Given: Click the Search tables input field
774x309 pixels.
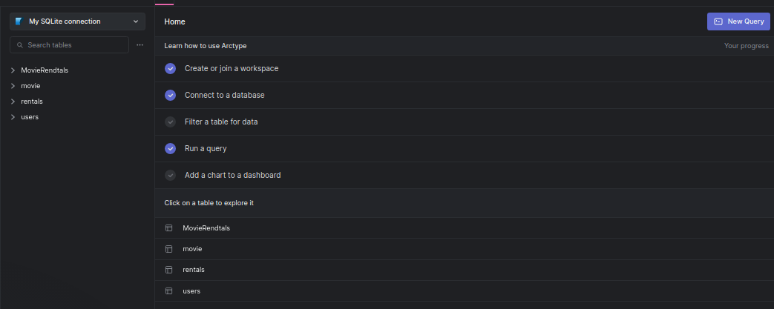Looking at the screenshot, I should pos(74,45).
